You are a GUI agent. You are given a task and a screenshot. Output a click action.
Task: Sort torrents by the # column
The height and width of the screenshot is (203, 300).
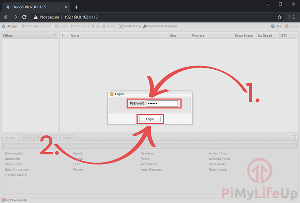pyautogui.click(x=64, y=35)
